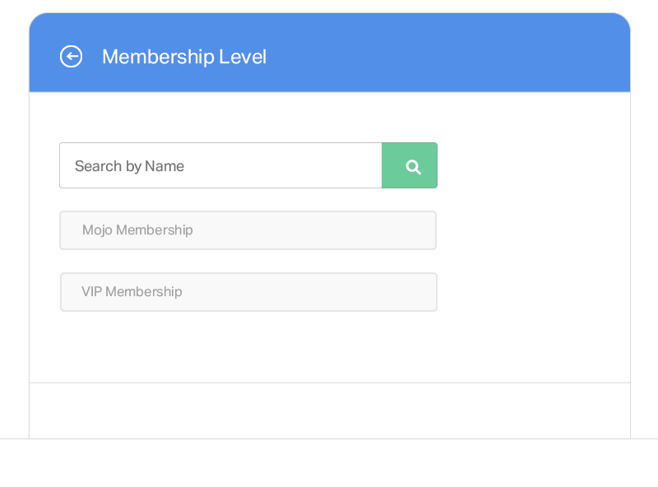The width and height of the screenshot is (658, 487).
Task: Run the search with the green button
Action: click(x=410, y=165)
